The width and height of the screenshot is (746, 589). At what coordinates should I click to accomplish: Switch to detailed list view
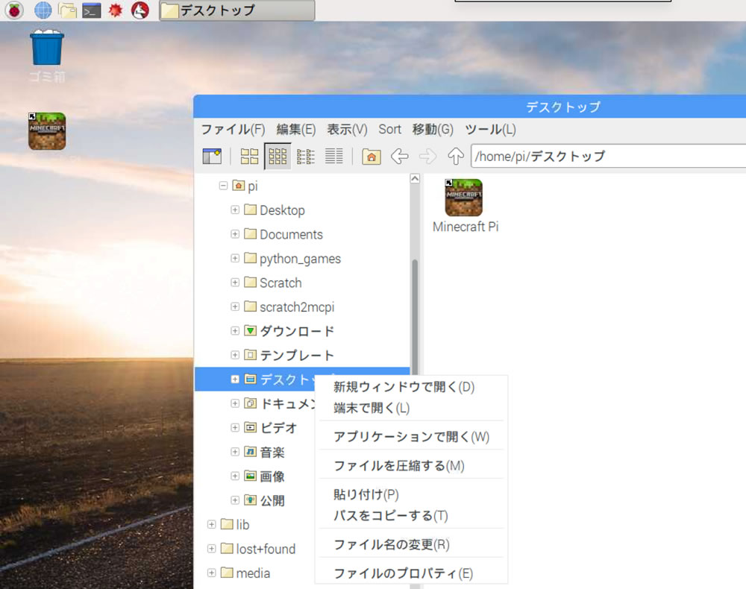[333, 156]
